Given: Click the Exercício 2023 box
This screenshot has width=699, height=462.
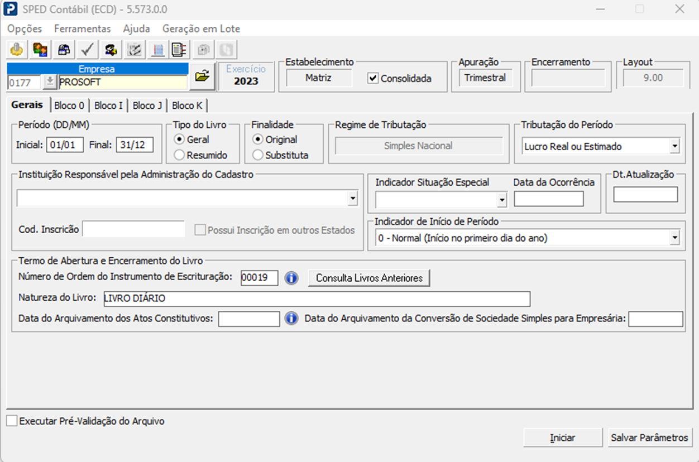Looking at the screenshot, I should click(x=246, y=76).
